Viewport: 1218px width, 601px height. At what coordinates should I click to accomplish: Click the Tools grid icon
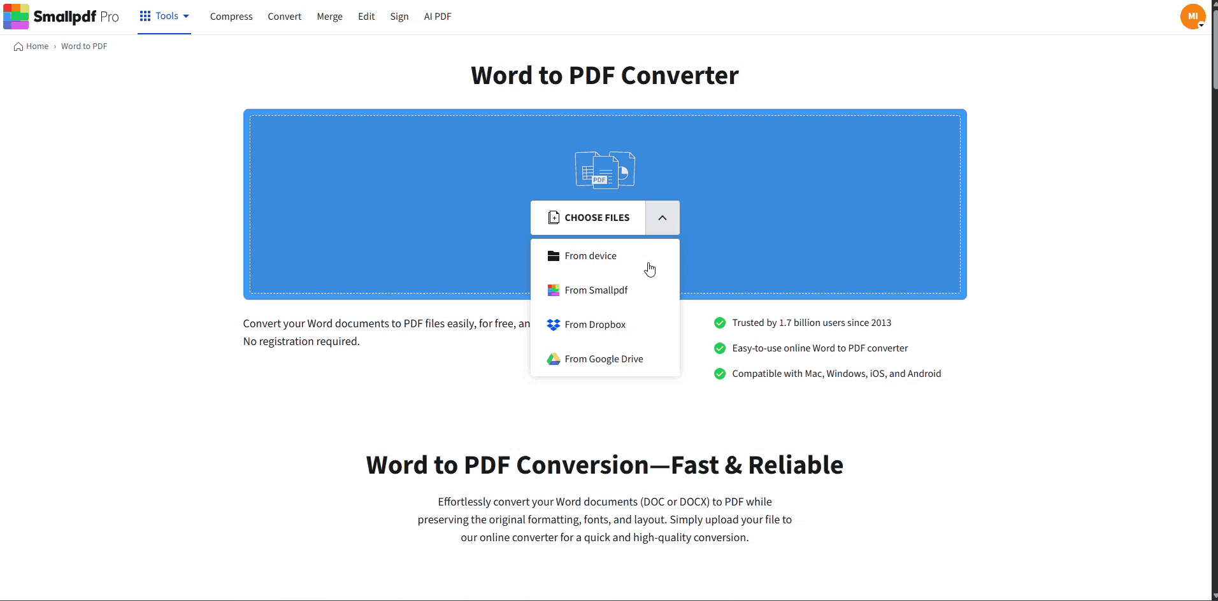[x=145, y=16]
